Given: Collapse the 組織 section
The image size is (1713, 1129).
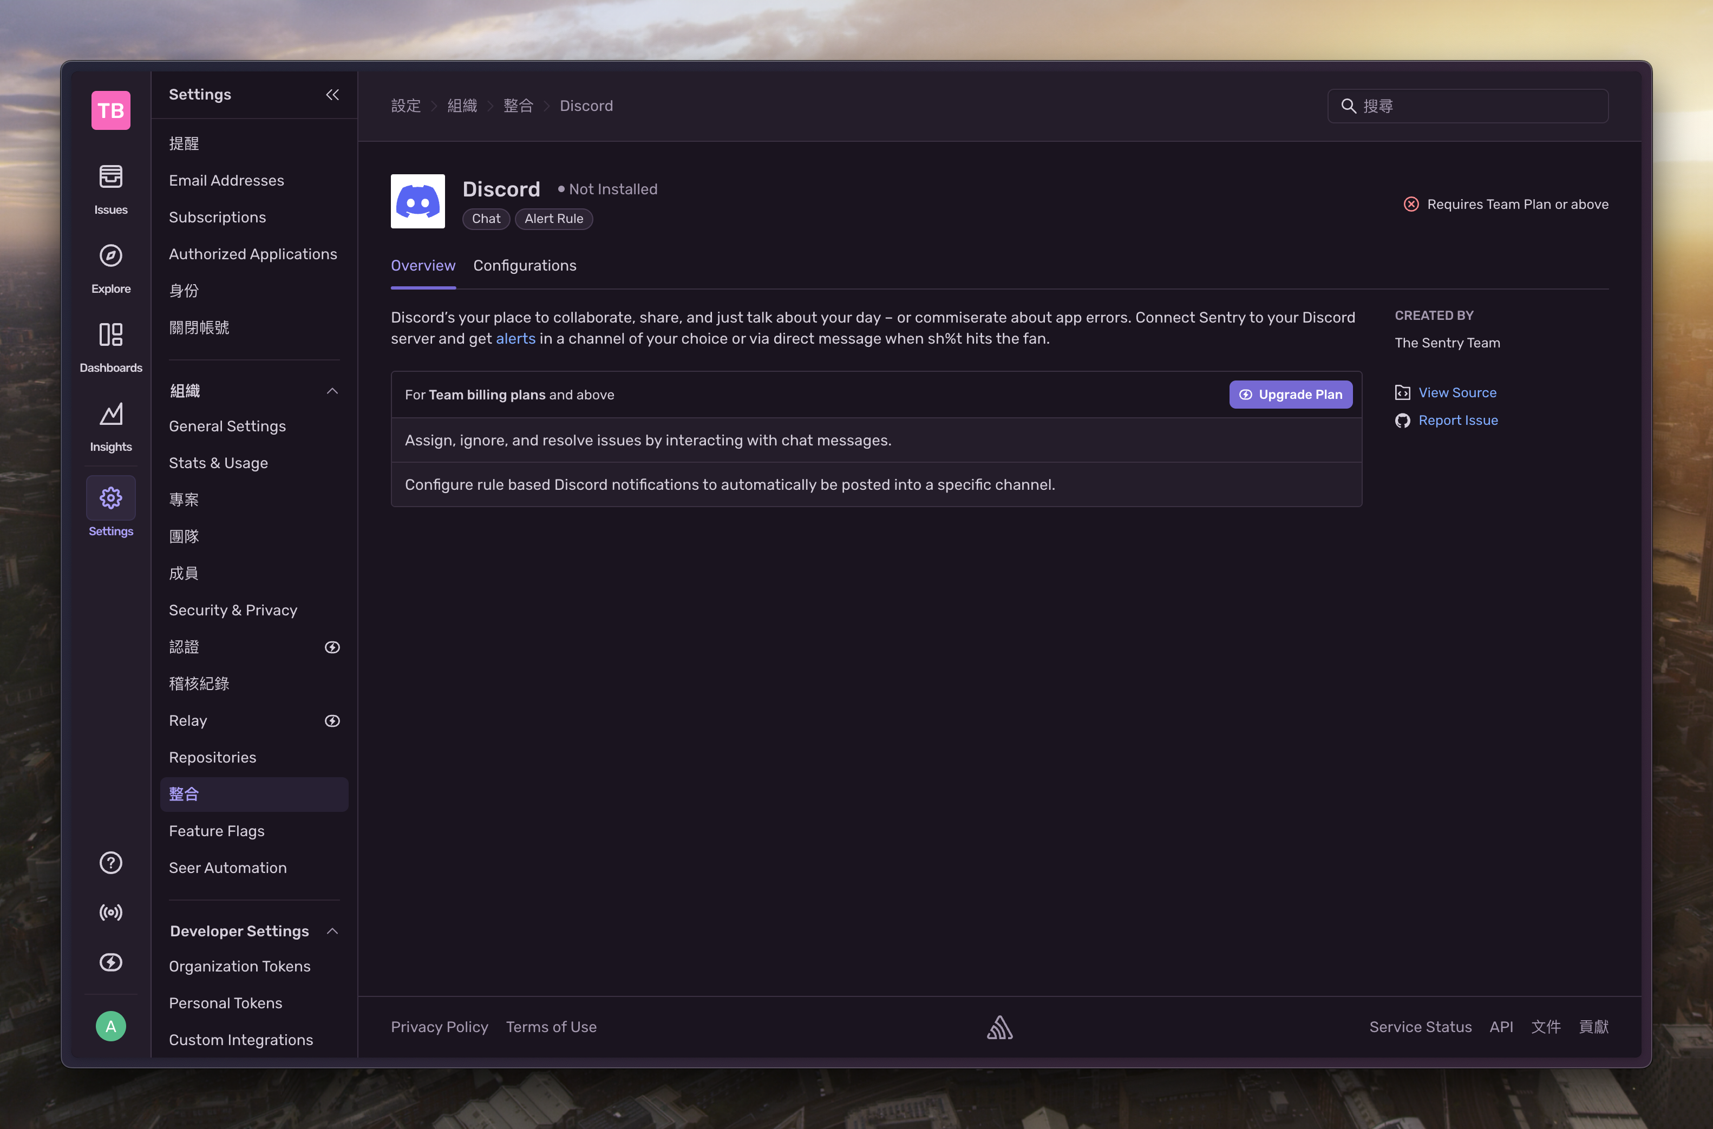Looking at the screenshot, I should [332, 391].
